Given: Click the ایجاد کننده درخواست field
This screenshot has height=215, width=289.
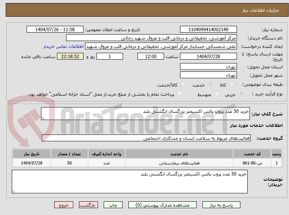Looking at the screenshot, I should (161, 46).
